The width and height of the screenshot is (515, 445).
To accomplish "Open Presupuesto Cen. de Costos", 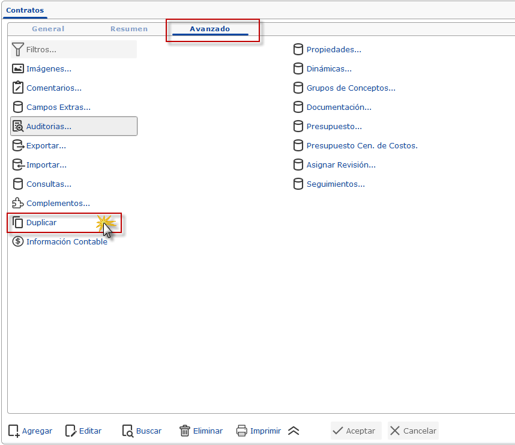I will 361,145.
